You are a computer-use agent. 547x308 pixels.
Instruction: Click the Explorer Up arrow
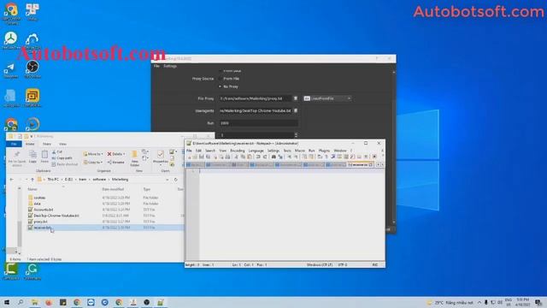[32, 180]
